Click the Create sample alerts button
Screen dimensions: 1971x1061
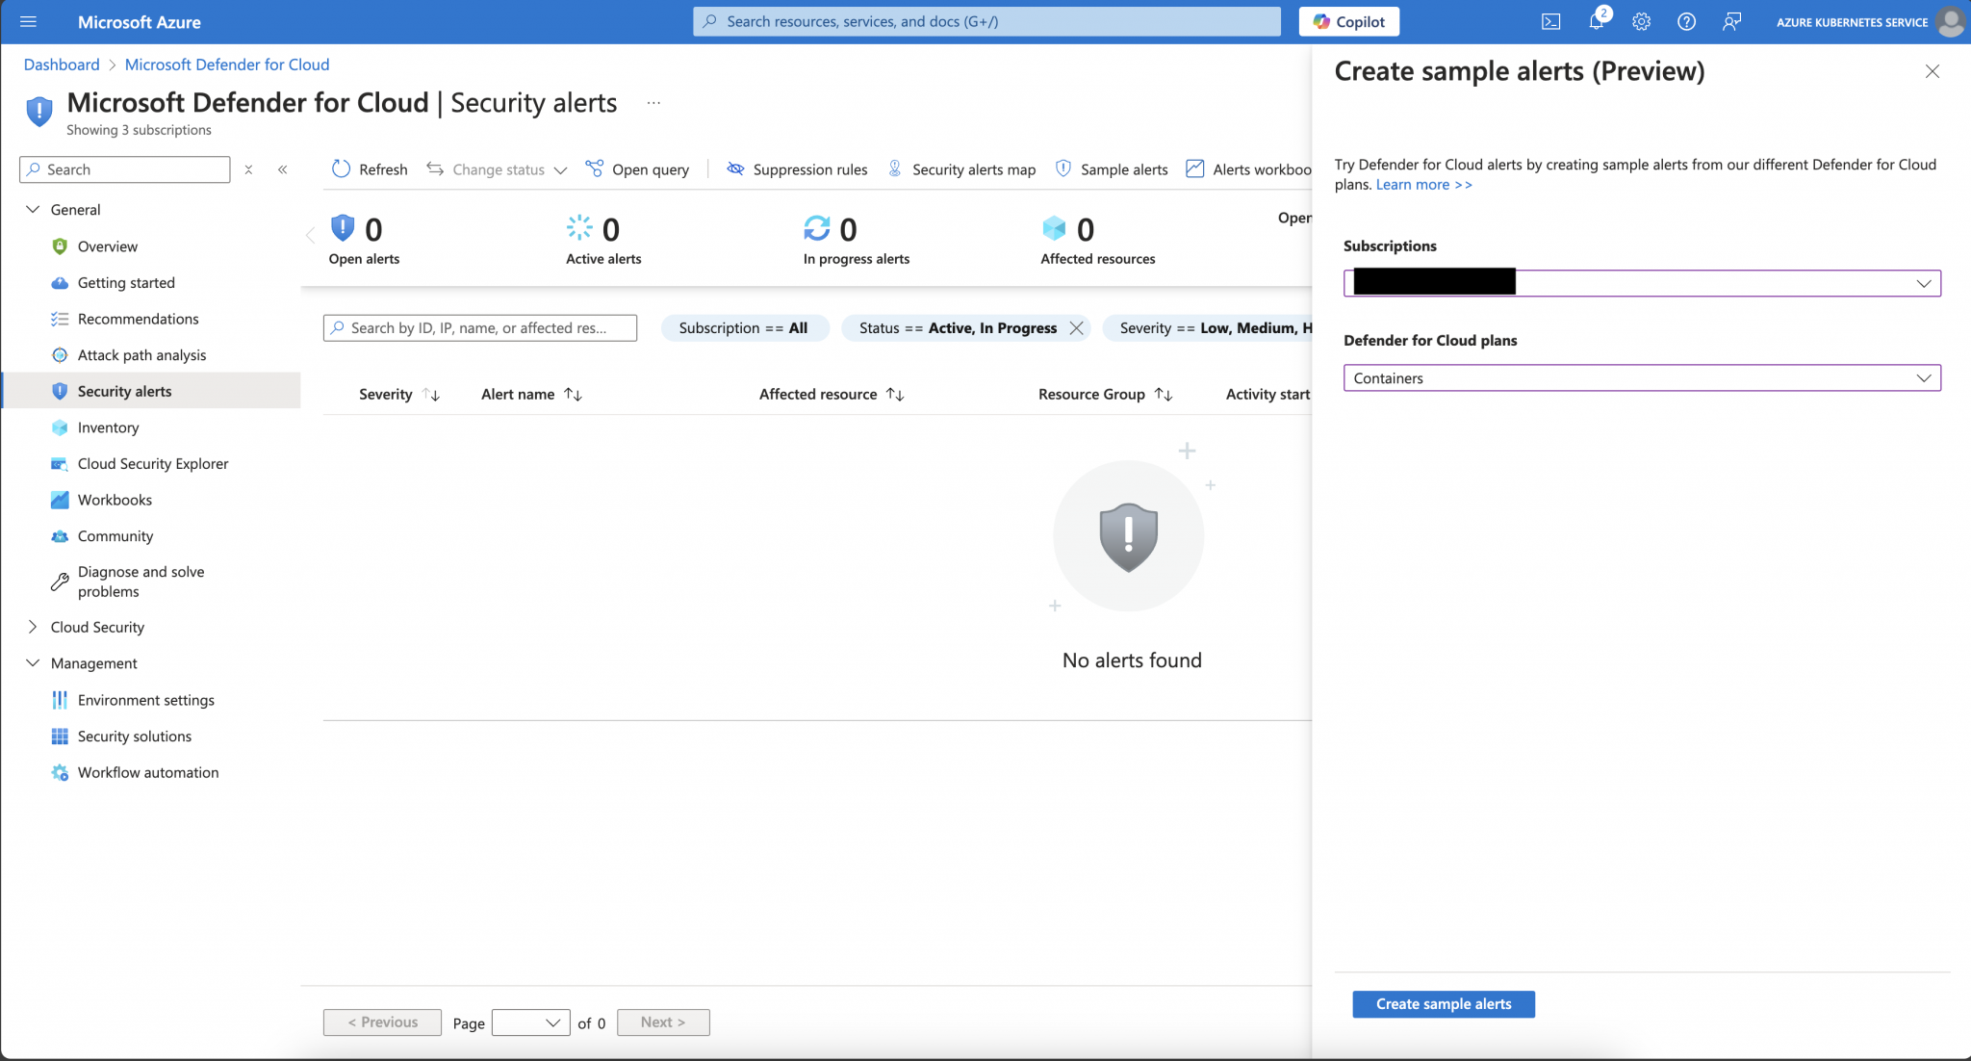1443,1003
